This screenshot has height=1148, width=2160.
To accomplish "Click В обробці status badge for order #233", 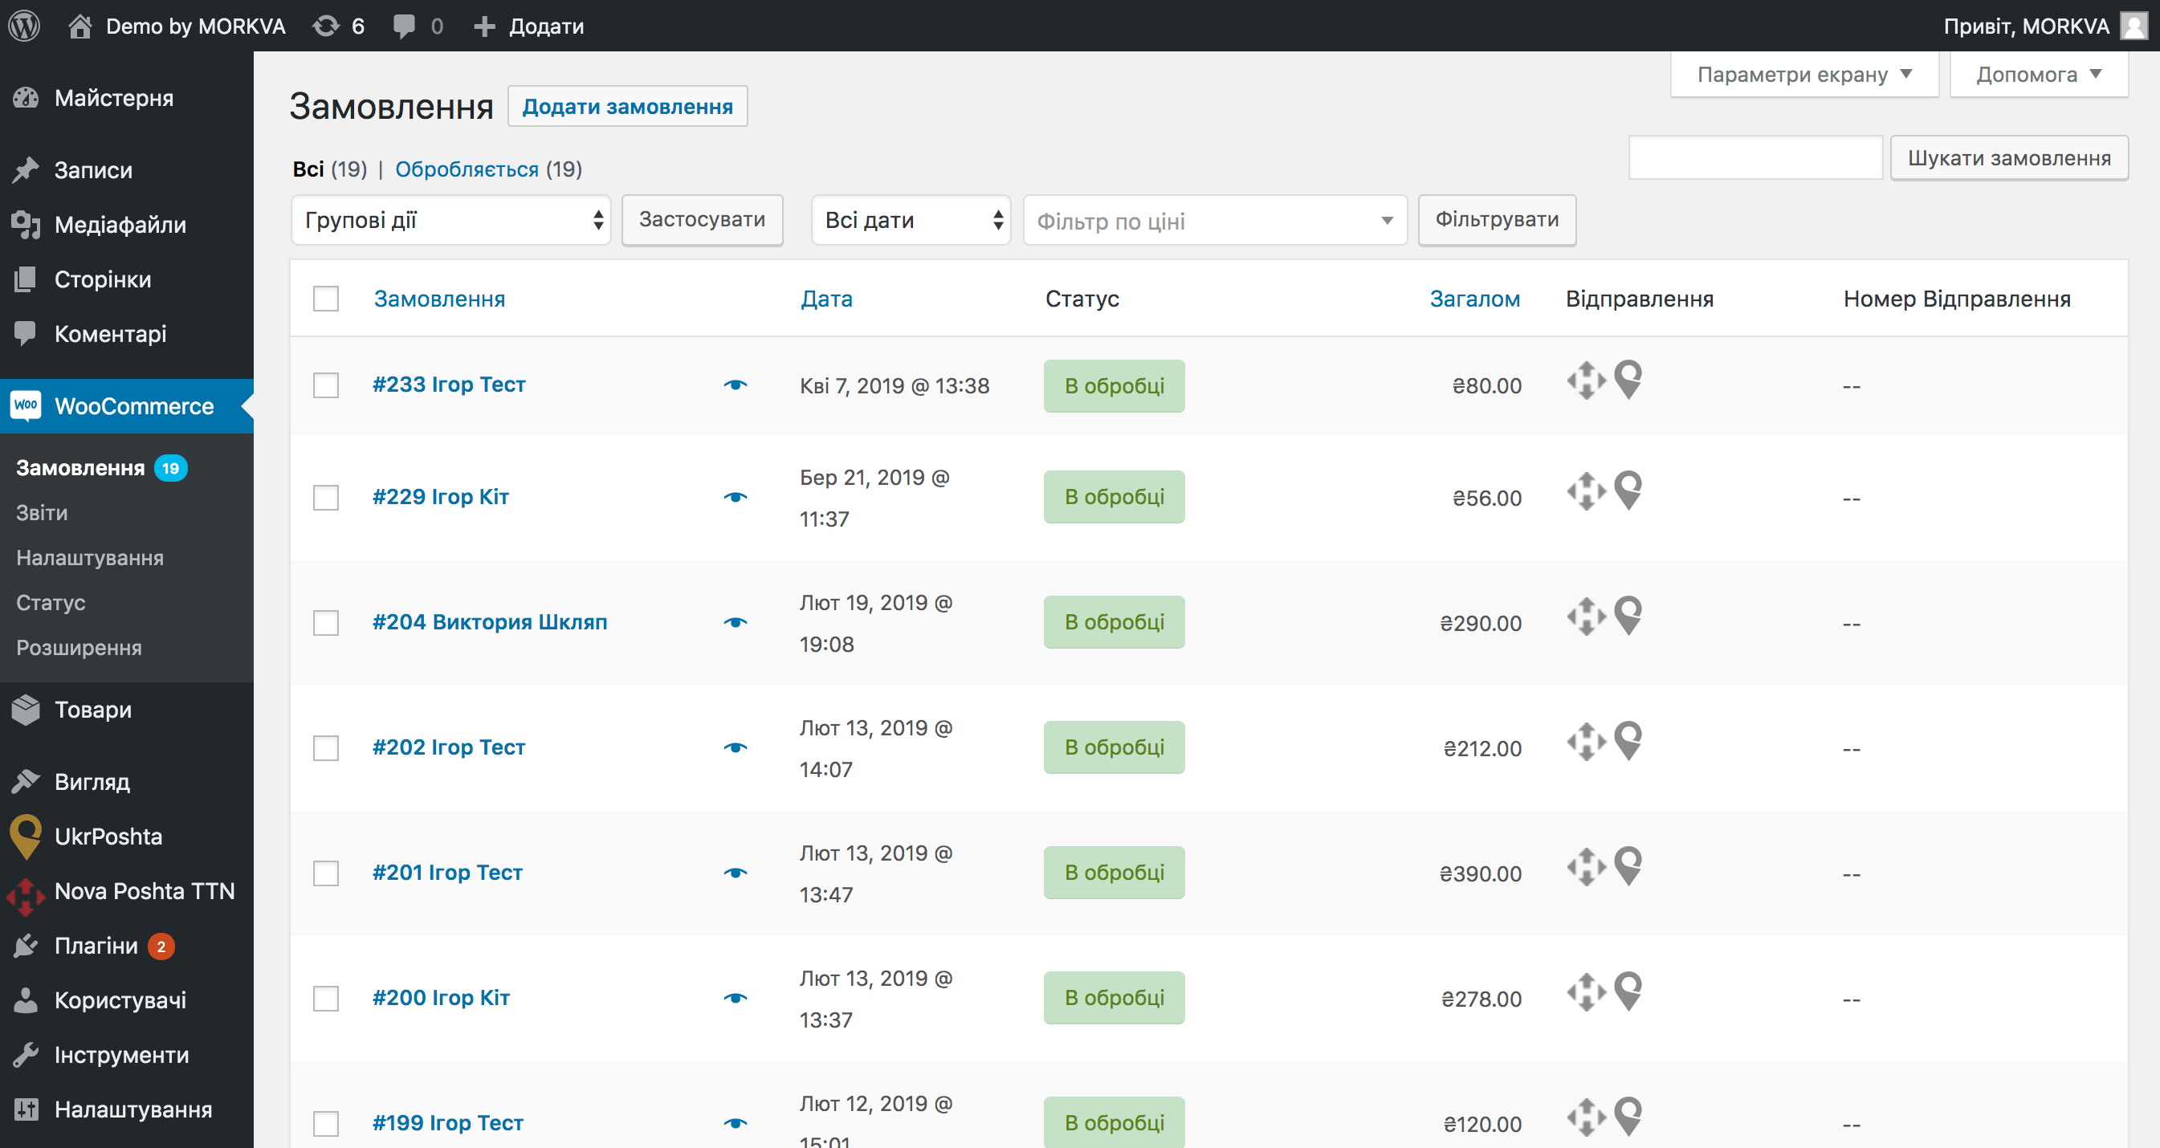I will click(x=1115, y=385).
